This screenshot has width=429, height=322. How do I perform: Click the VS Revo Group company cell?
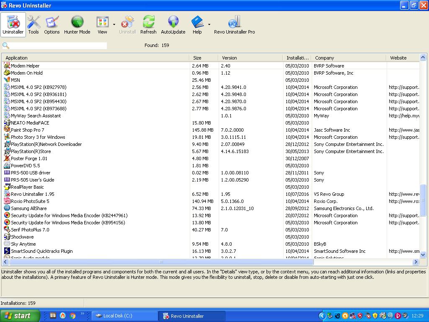(x=329, y=194)
